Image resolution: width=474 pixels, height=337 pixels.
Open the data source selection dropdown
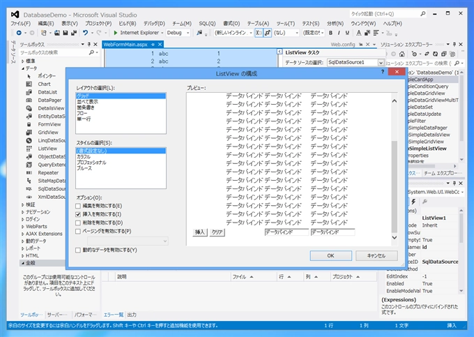coord(381,63)
